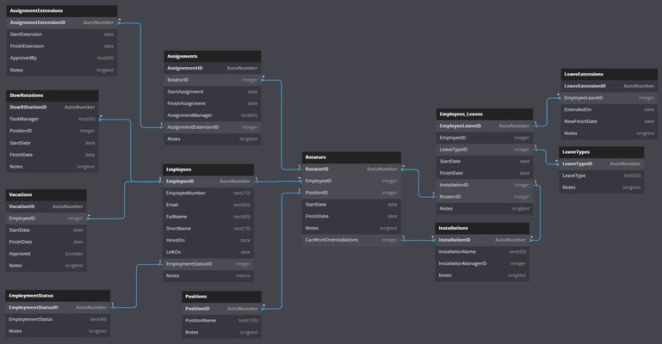Select FinishExtension row in AssignmentExtensions
The image size is (662, 344).
point(62,46)
